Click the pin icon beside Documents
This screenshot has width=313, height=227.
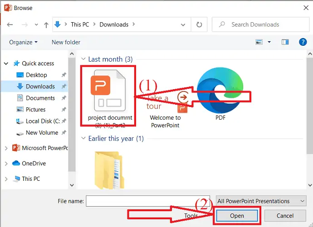pos(64,98)
